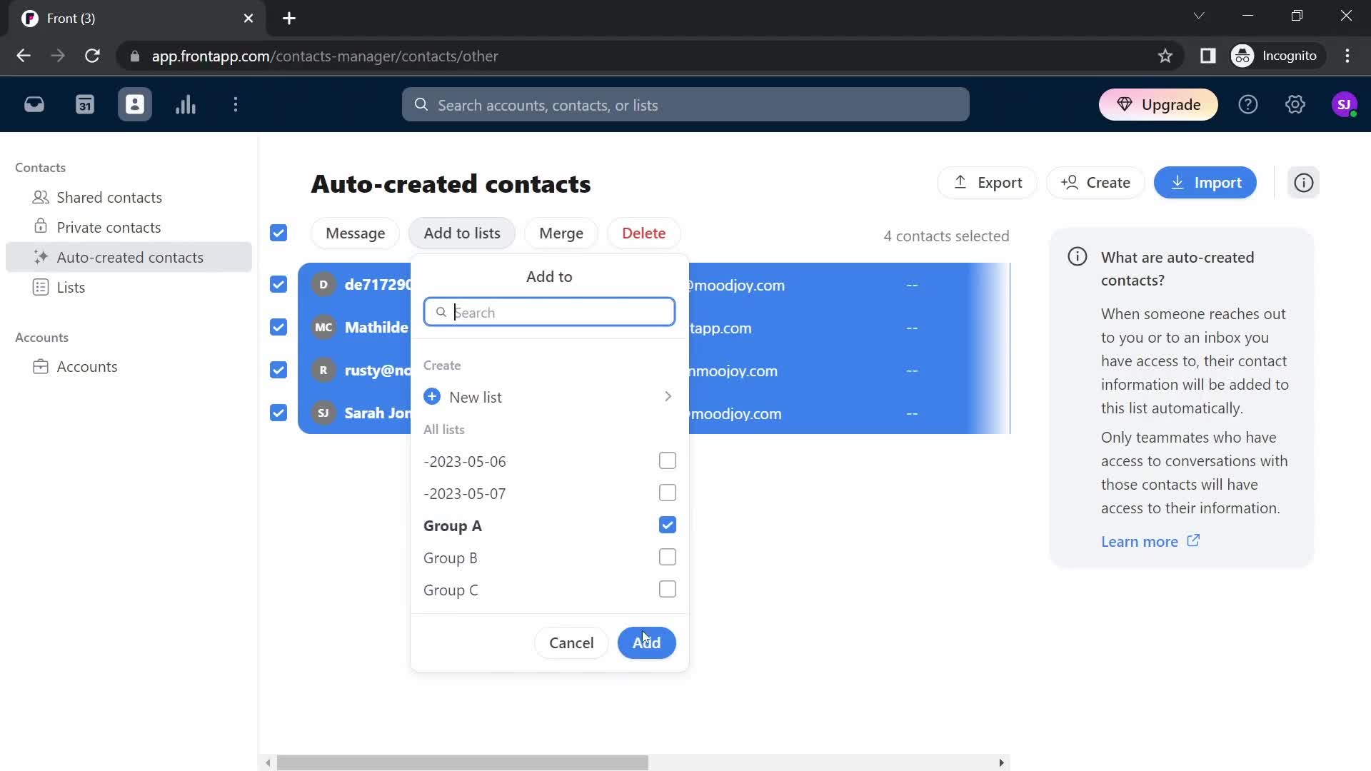
Task: Click the Export icon button
Action: click(960, 183)
